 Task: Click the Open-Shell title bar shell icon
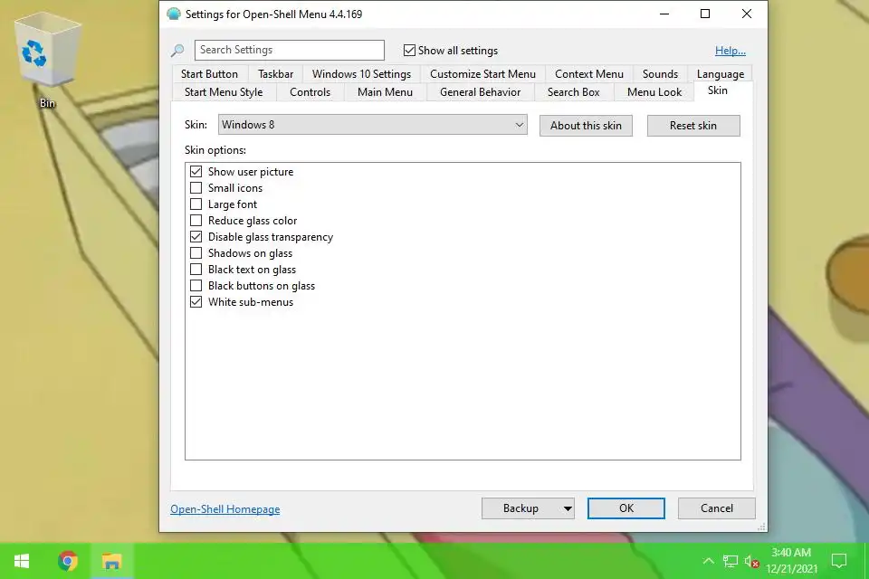pos(174,14)
